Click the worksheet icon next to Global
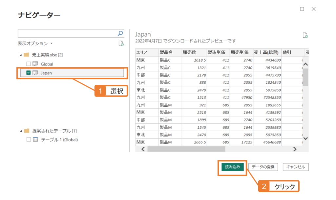 click(35, 64)
